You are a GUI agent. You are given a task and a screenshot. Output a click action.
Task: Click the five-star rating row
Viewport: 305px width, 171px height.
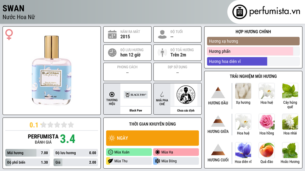tap(57, 125)
